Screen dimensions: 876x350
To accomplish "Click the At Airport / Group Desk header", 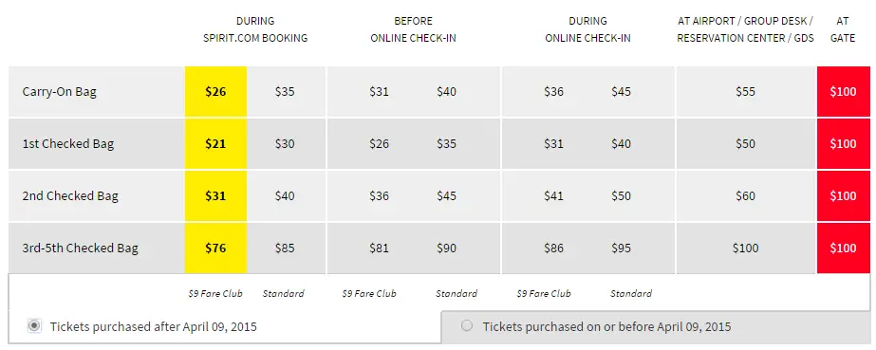I will tap(745, 29).
